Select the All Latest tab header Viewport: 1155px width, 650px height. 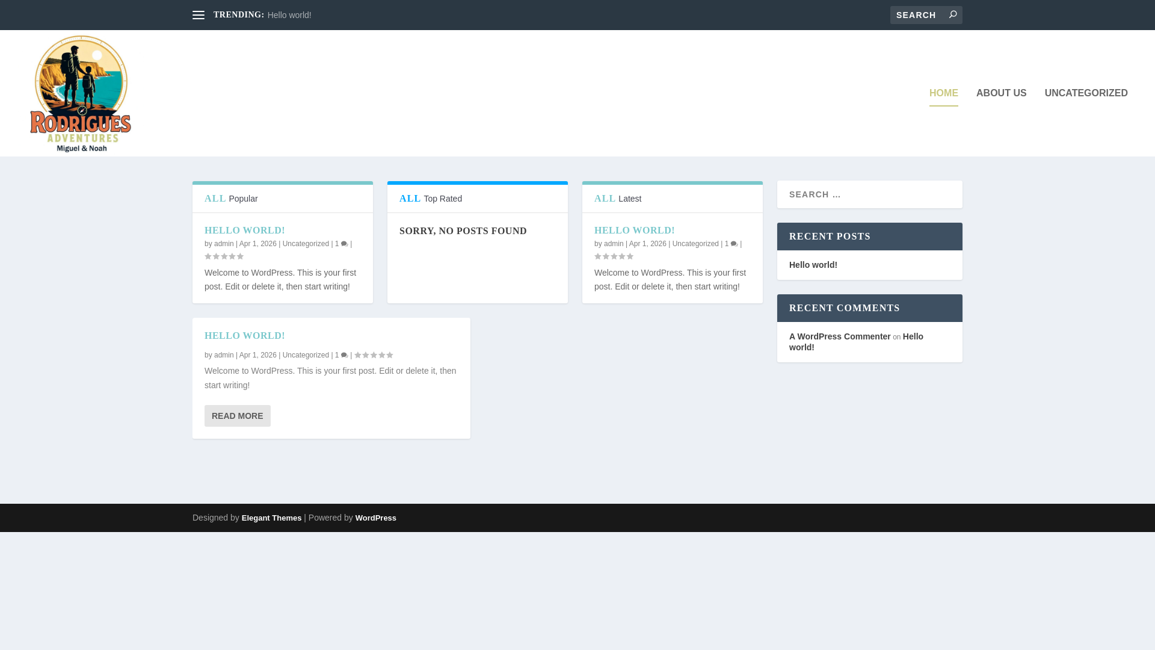click(x=618, y=199)
